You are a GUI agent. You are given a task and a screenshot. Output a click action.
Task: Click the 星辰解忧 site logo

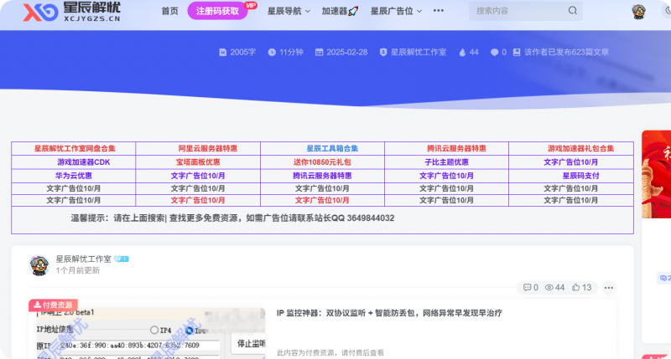59,12
